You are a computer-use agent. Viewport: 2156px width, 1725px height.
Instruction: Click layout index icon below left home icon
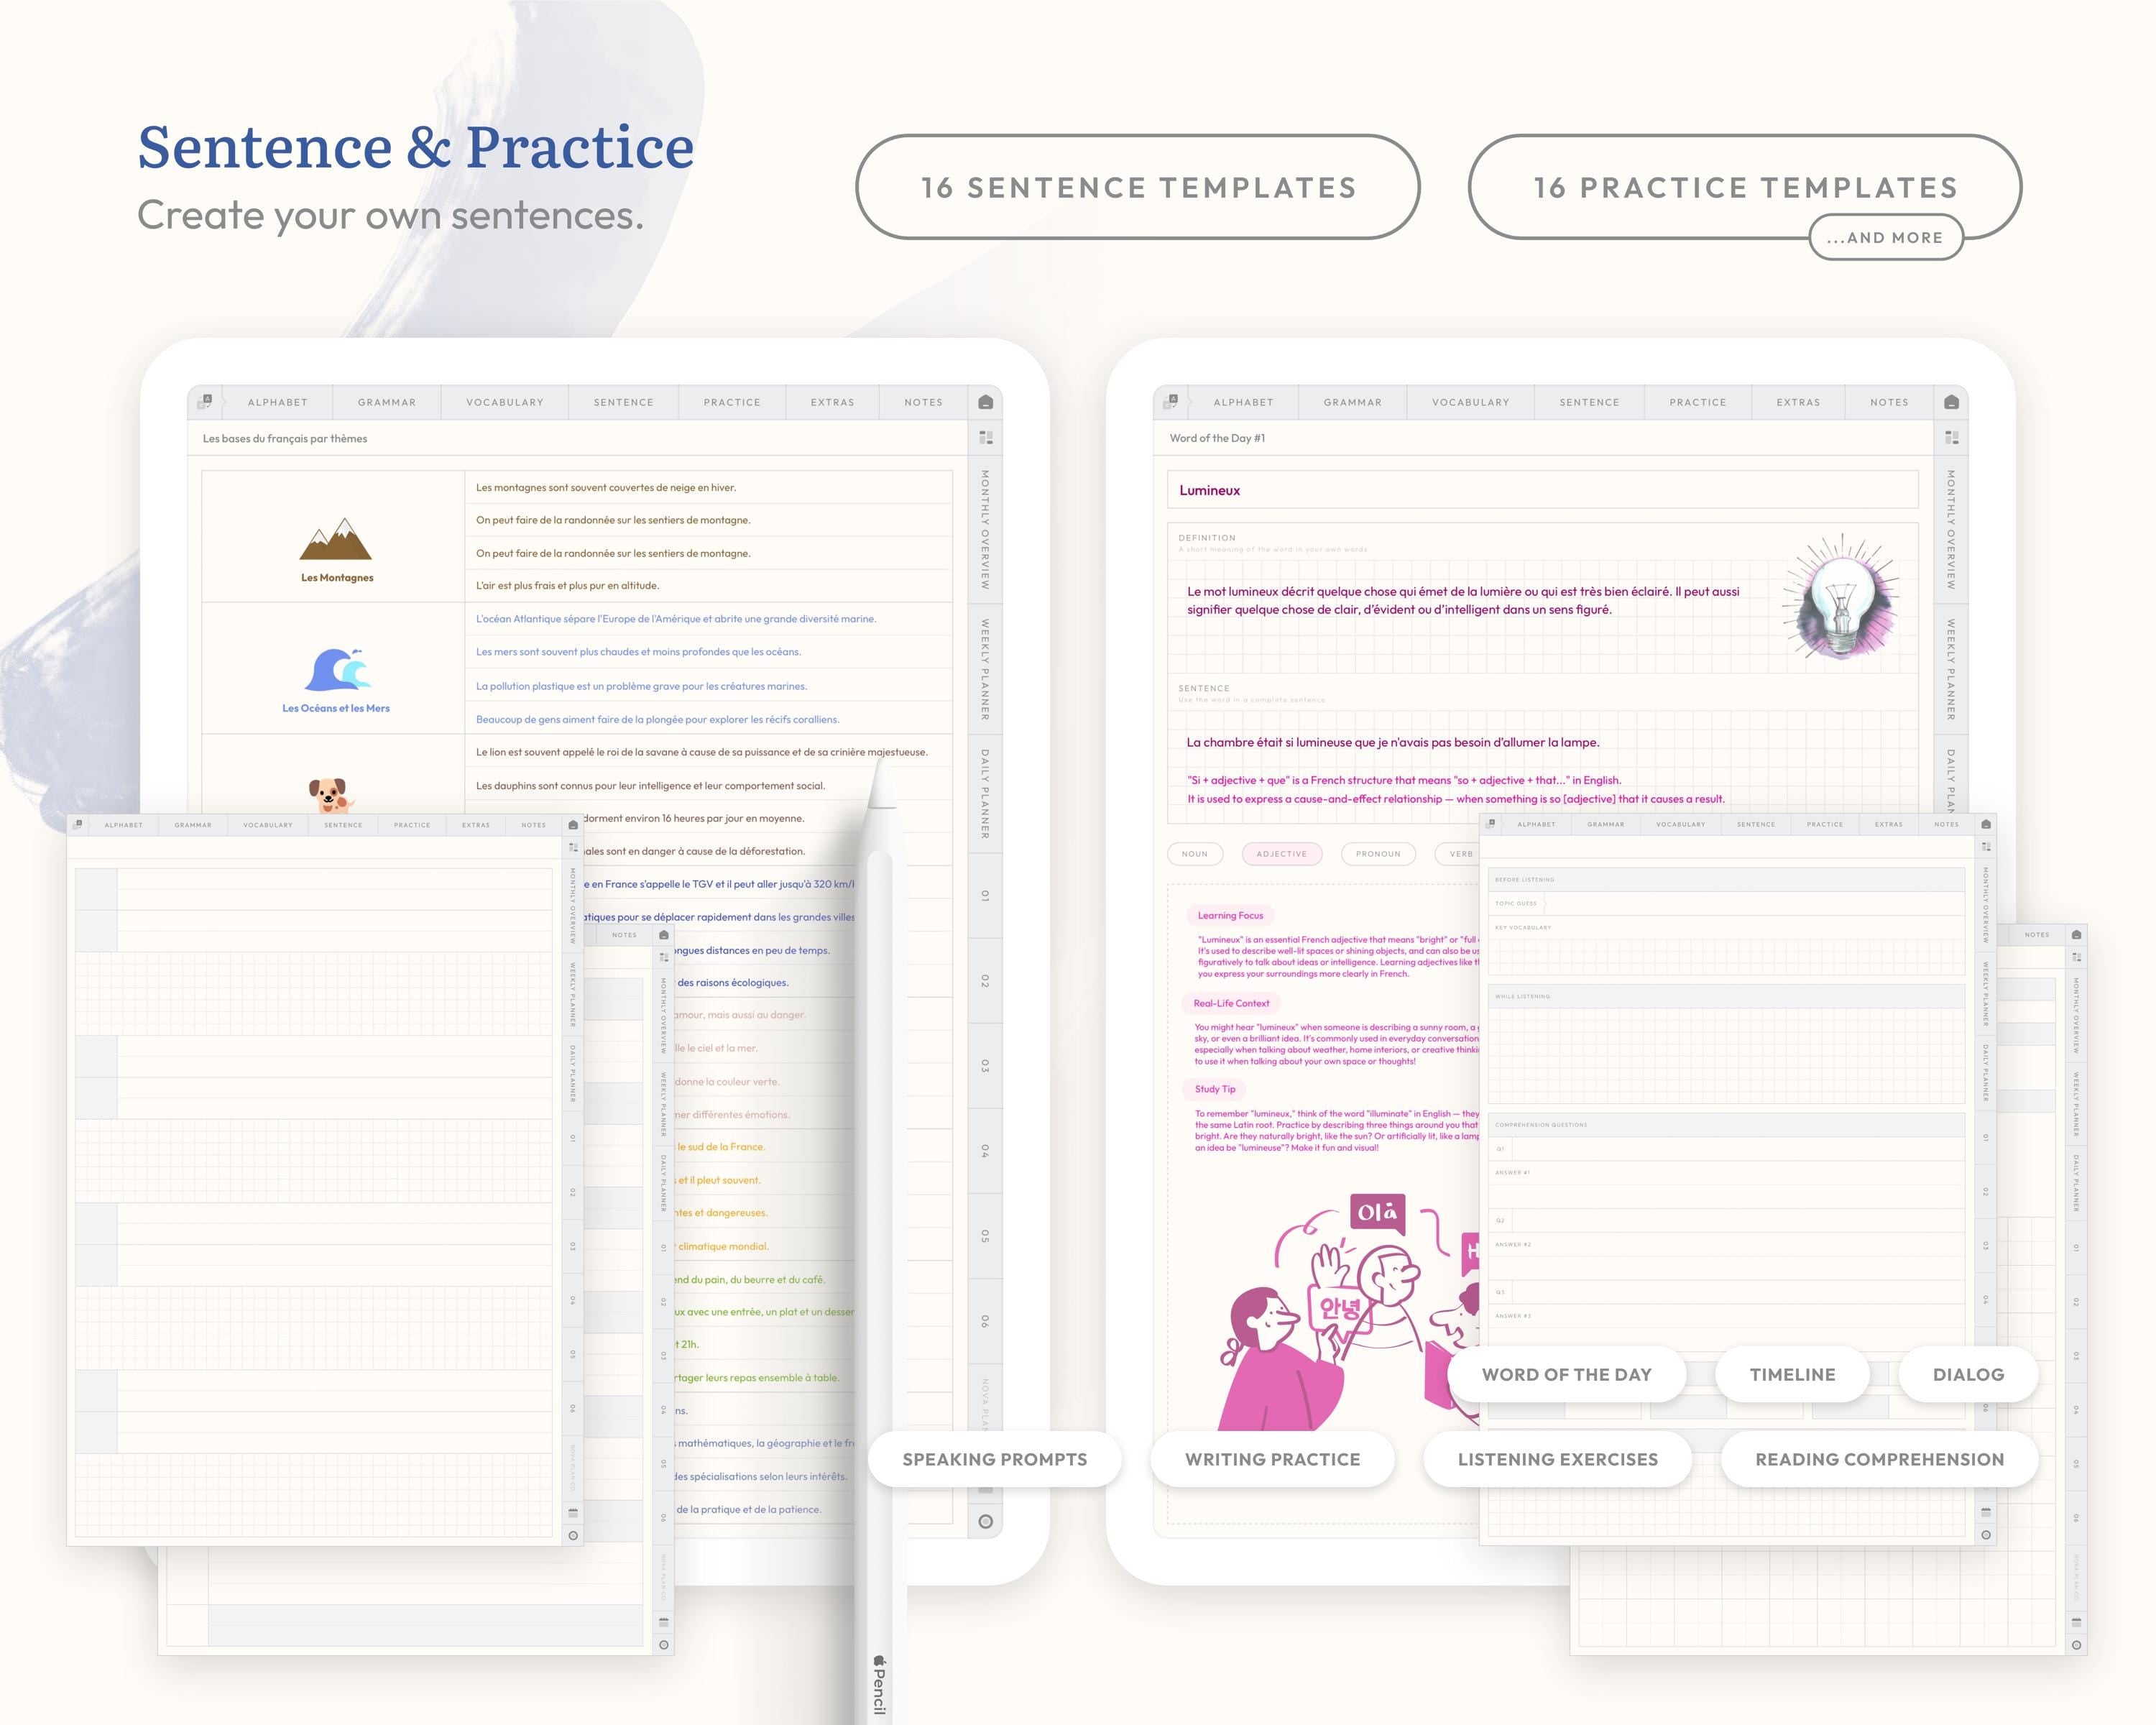pos(985,438)
